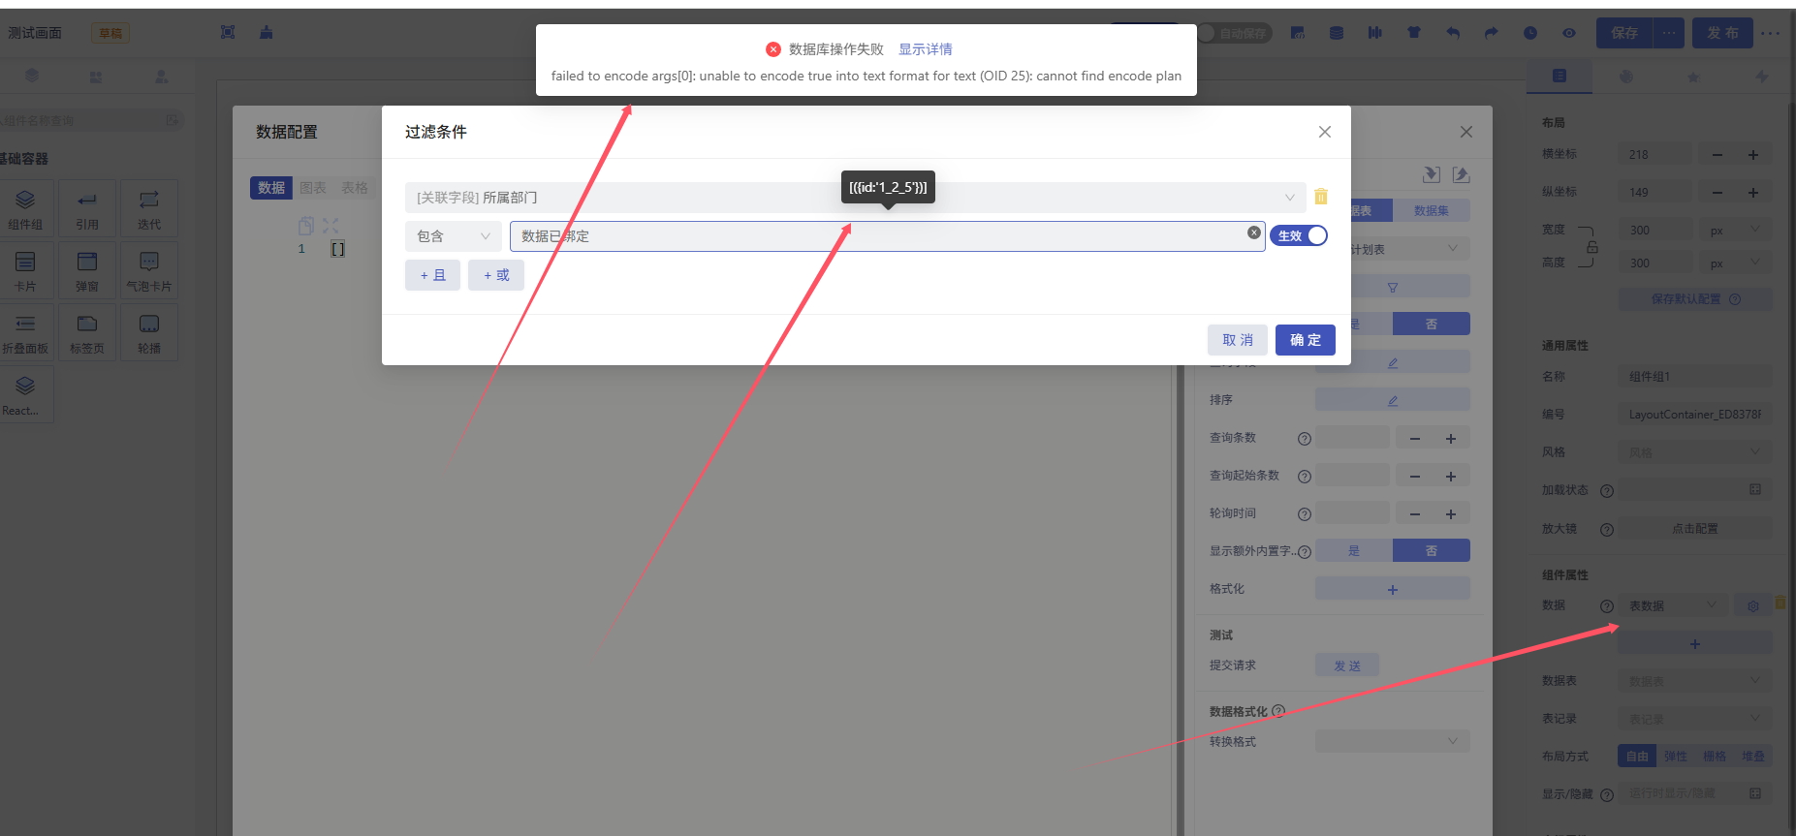Viewport: 1796px width, 836px height.
Task: Select 是 for 显示额外内置字段
Action: [1354, 550]
